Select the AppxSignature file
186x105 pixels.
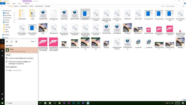pos(53,15)
